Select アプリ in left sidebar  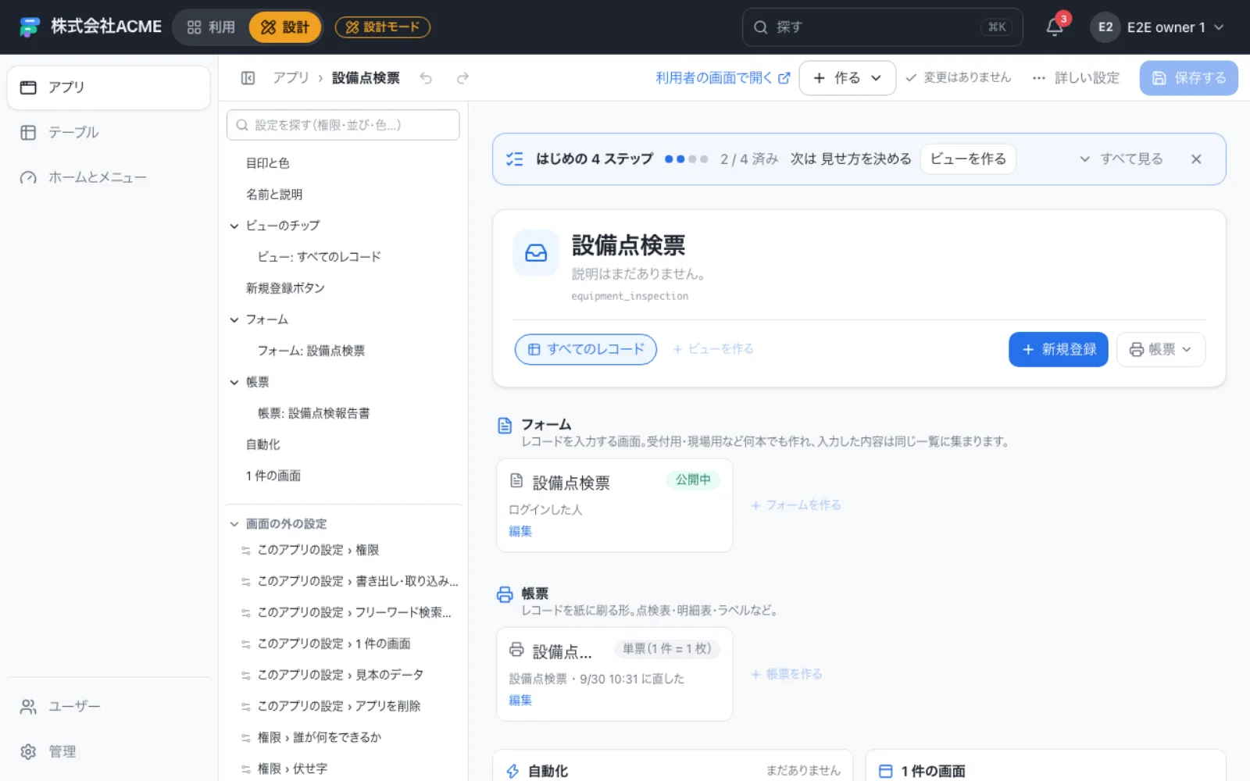pos(109,87)
